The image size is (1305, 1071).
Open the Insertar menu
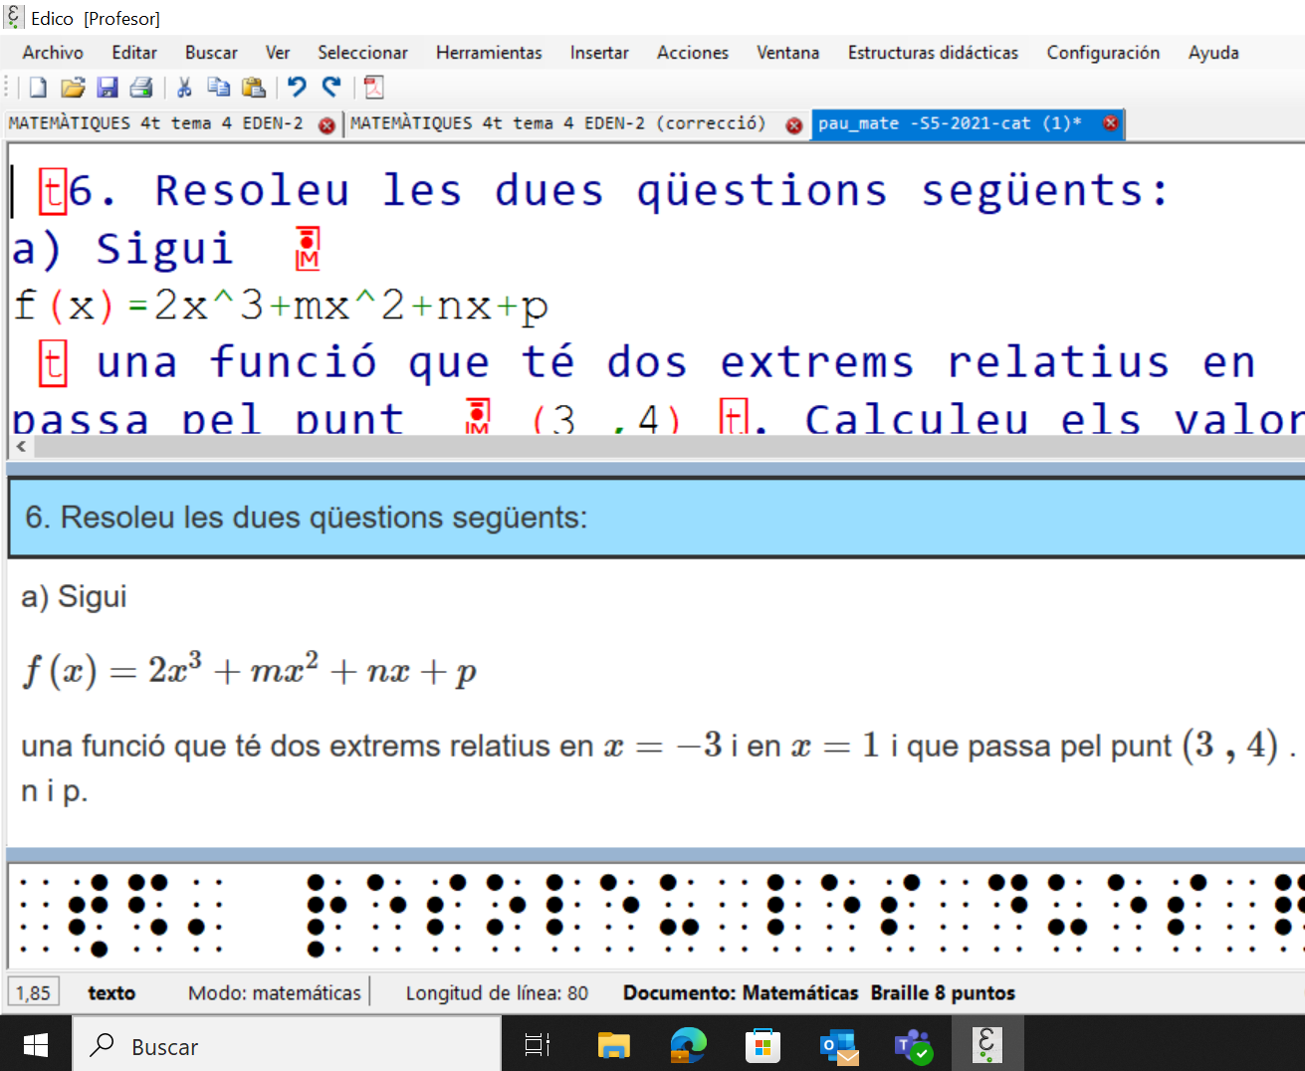pyautogui.click(x=599, y=53)
